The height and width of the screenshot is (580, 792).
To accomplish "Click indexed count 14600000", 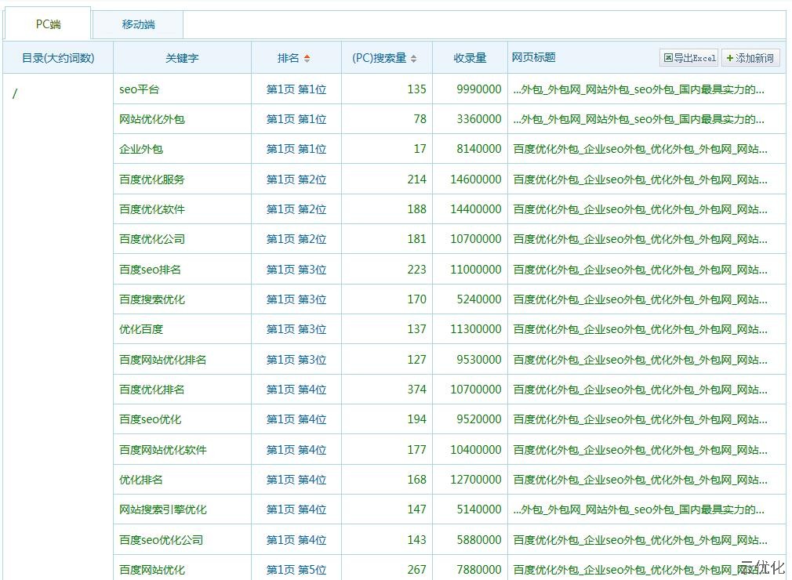I will tap(476, 179).
